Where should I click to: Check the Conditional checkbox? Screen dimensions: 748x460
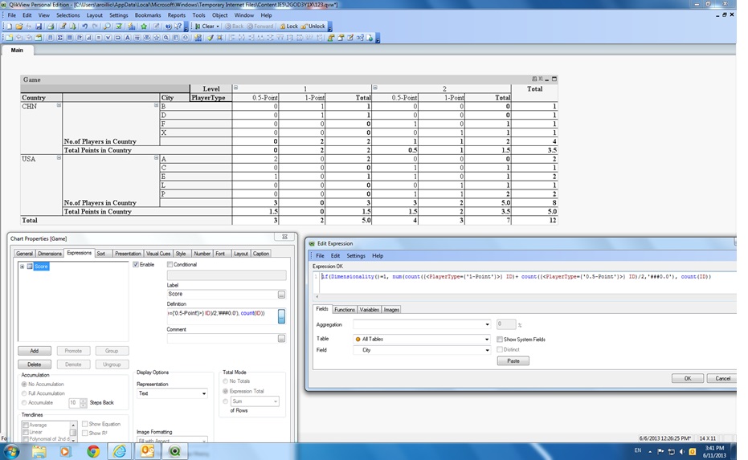(x=170, y=265)
